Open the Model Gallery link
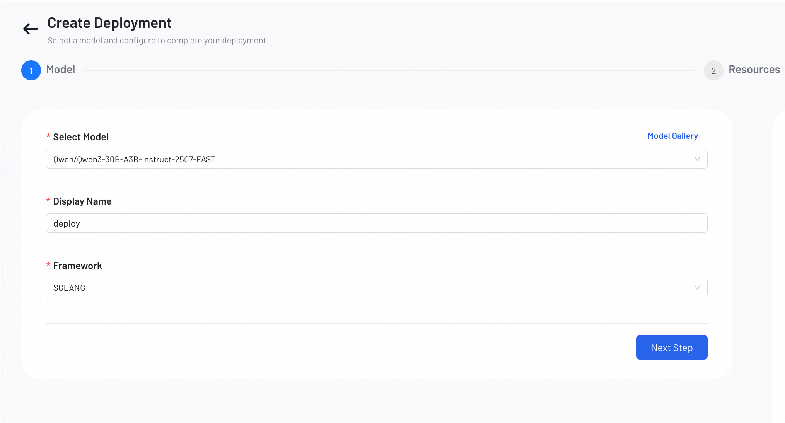 pos(672,136)
